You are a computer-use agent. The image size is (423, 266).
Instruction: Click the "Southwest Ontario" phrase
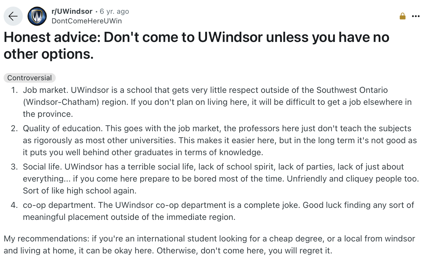point(352,90)
